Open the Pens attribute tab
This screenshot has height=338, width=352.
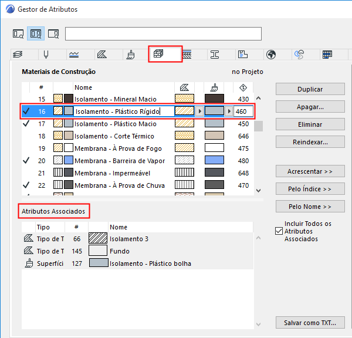pos(46,55)
